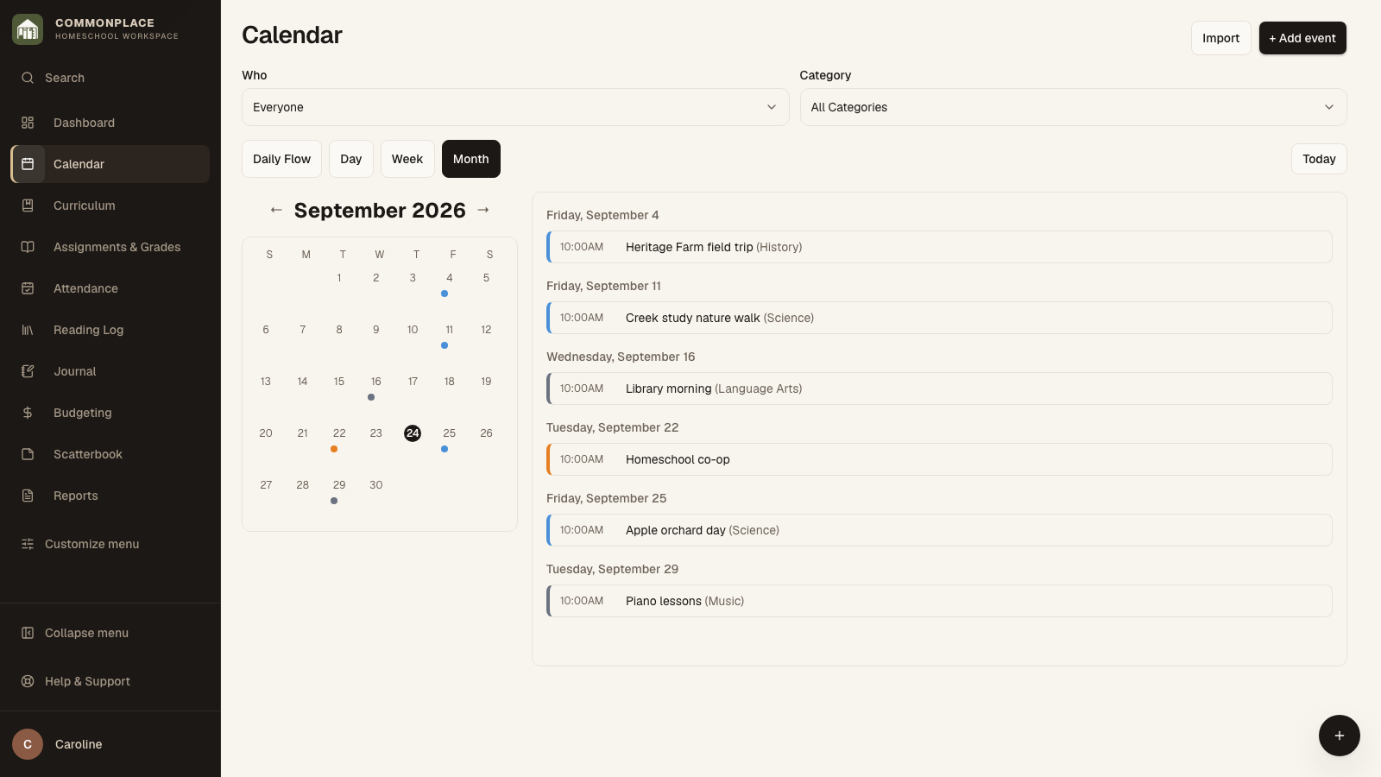Viewport: 1381px width, 777px height.
Task: Switch to Day view
Action: click(x=351, y=159)
